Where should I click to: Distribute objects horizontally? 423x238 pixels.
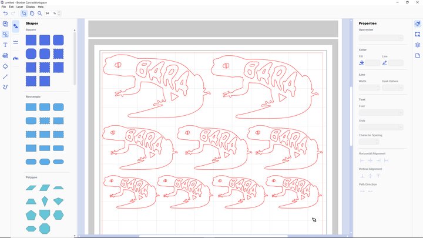386,160
